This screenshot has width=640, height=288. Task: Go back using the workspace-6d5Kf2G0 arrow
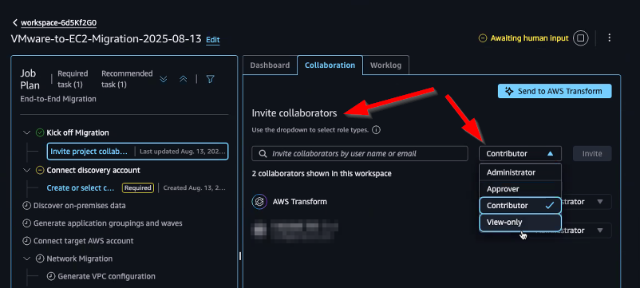point(15,22)
